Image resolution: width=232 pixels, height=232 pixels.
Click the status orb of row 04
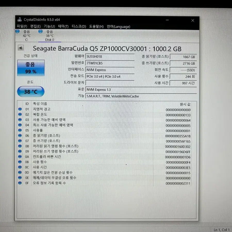pos(20,125)
